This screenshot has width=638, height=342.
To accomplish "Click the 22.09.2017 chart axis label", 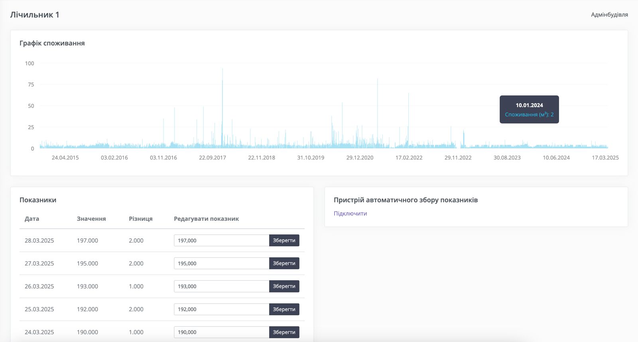I will (x=213, y=157).
